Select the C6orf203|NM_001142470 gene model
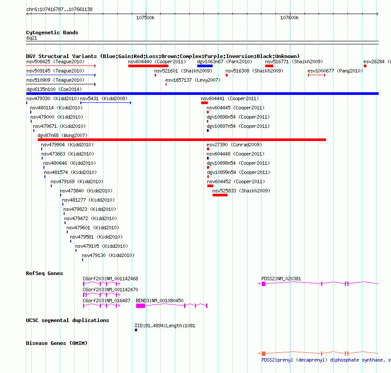Image resolution: width=391 pixels, height=373 pixels. point(101,295)
